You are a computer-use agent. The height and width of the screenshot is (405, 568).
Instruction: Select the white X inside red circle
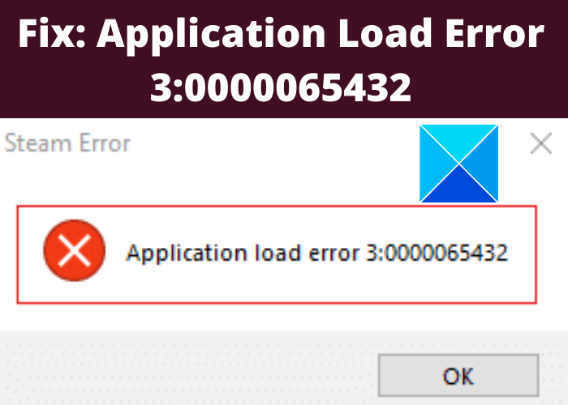[x=75, y=250]
